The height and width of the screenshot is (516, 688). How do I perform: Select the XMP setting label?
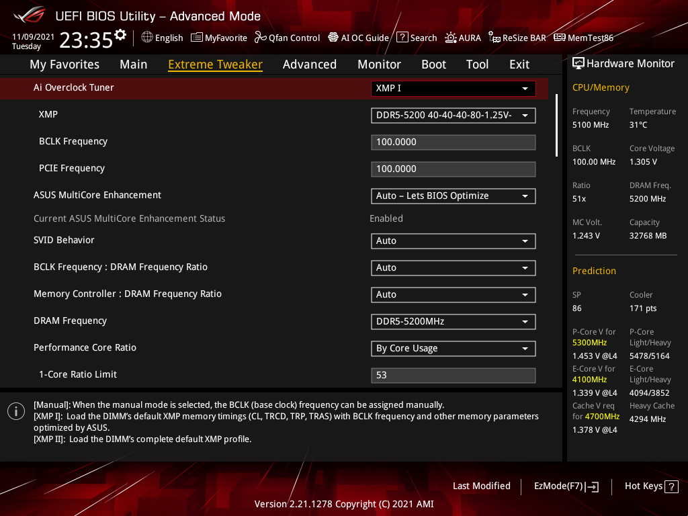[48, 114]
